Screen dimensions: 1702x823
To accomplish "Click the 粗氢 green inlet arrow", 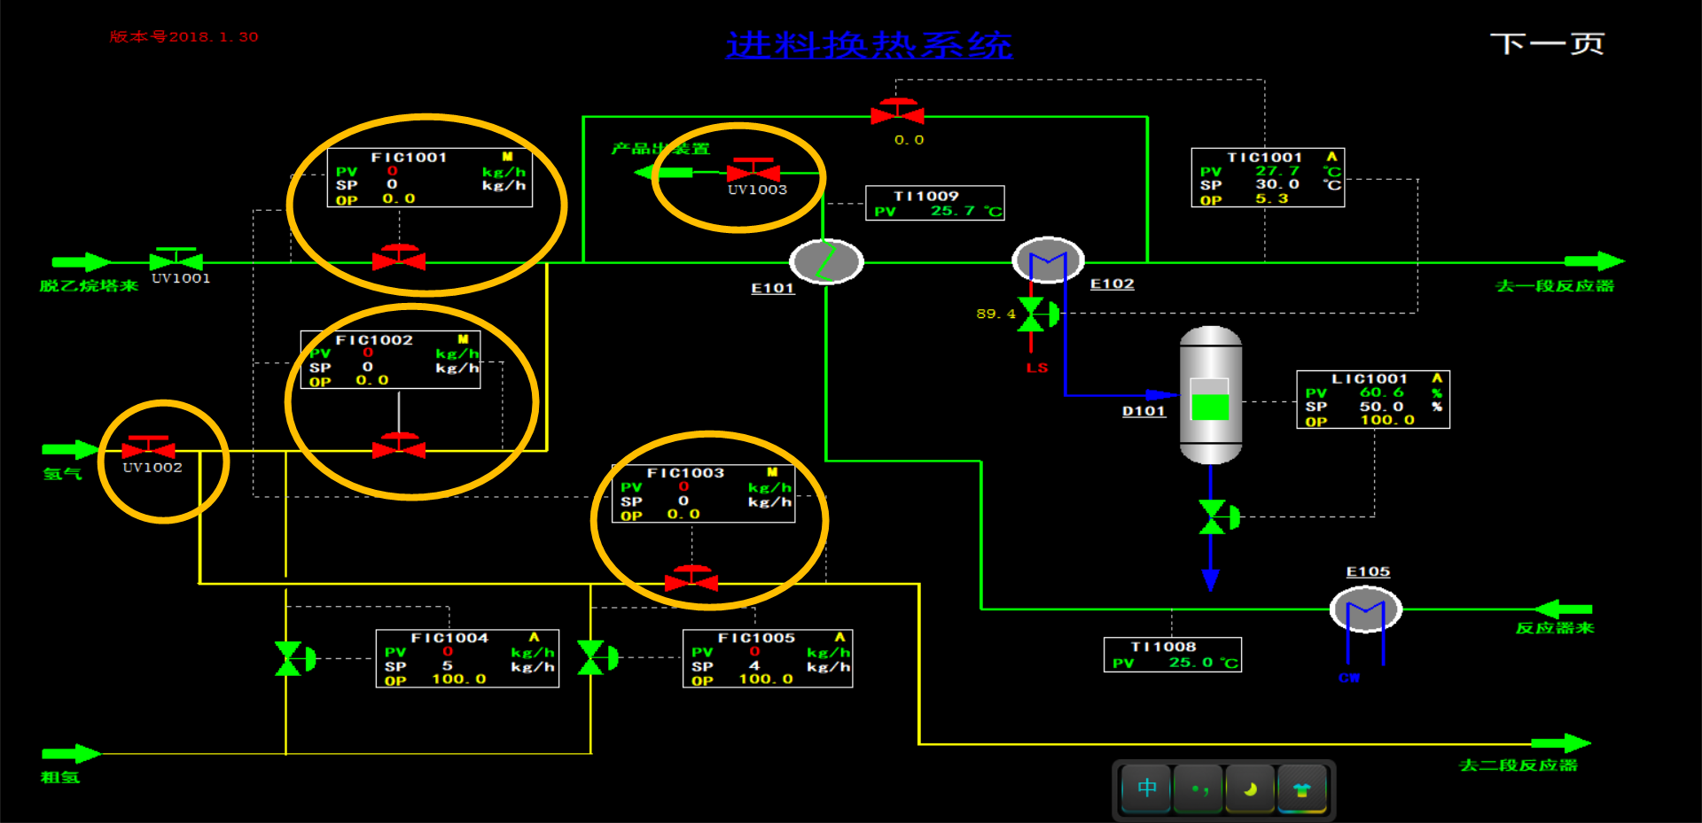I will 72,754.
